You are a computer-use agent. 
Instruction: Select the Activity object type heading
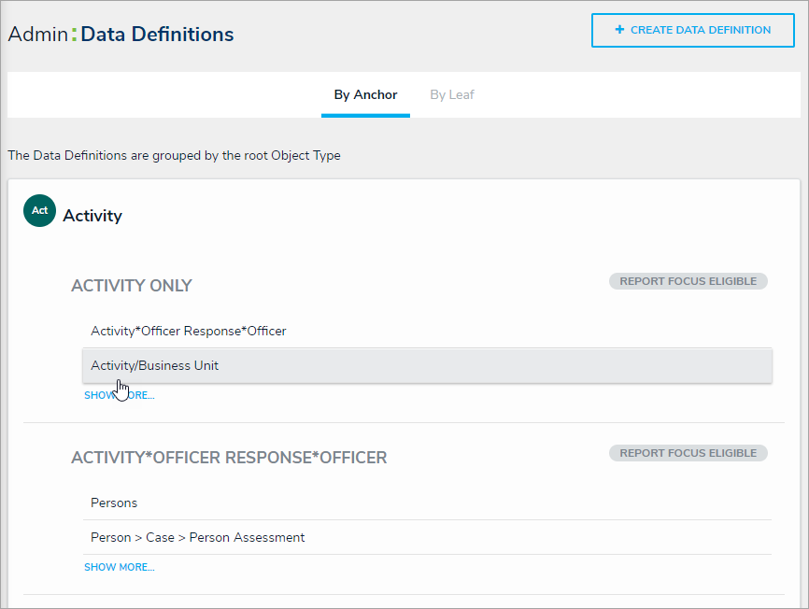(x=92, y=216)
